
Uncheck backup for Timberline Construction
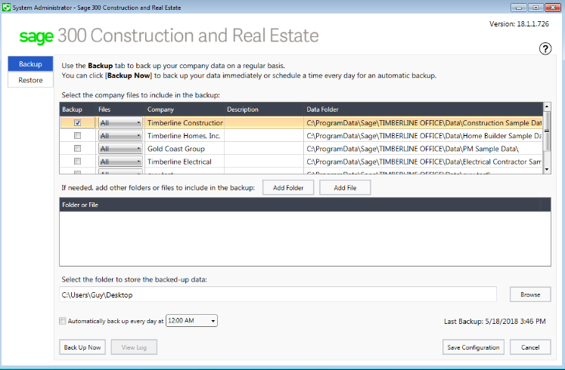click(77, 122)
